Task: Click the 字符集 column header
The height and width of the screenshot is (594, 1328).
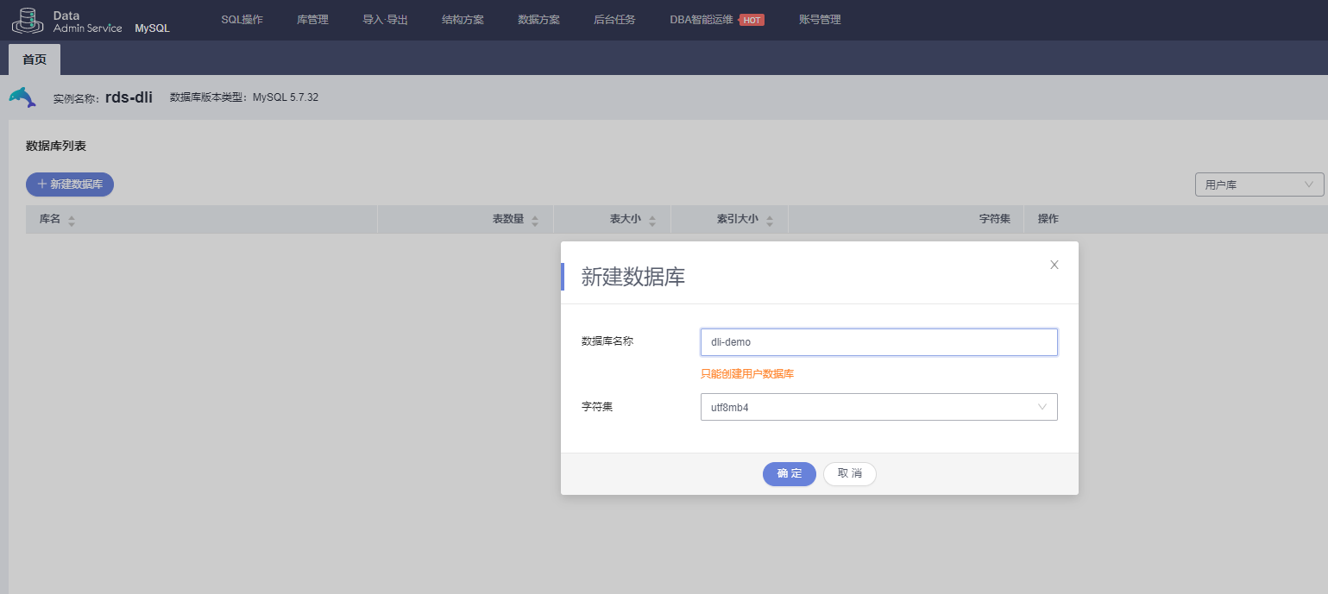Action: 994,219
